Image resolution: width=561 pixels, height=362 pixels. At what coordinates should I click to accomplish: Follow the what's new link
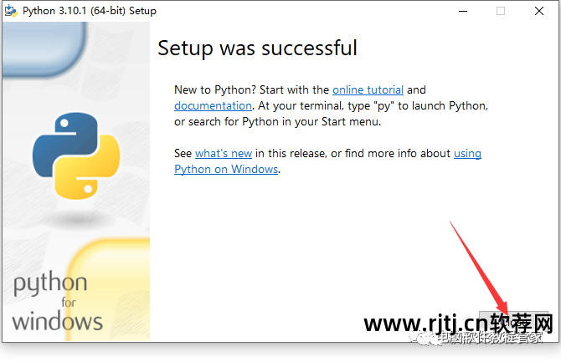(x=224, y=153)
